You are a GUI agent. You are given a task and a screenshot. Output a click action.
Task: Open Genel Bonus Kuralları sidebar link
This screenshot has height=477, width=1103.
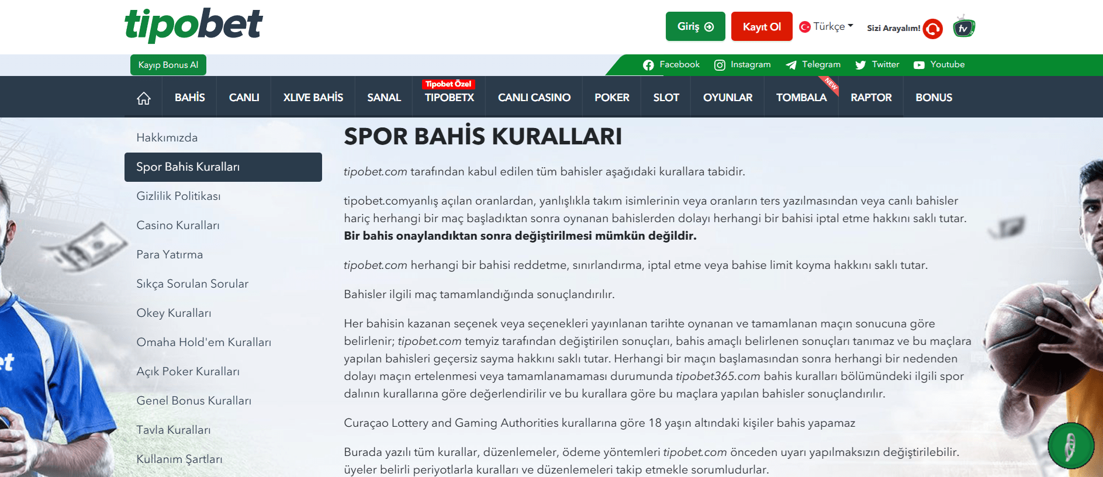(x=193, y=401)
